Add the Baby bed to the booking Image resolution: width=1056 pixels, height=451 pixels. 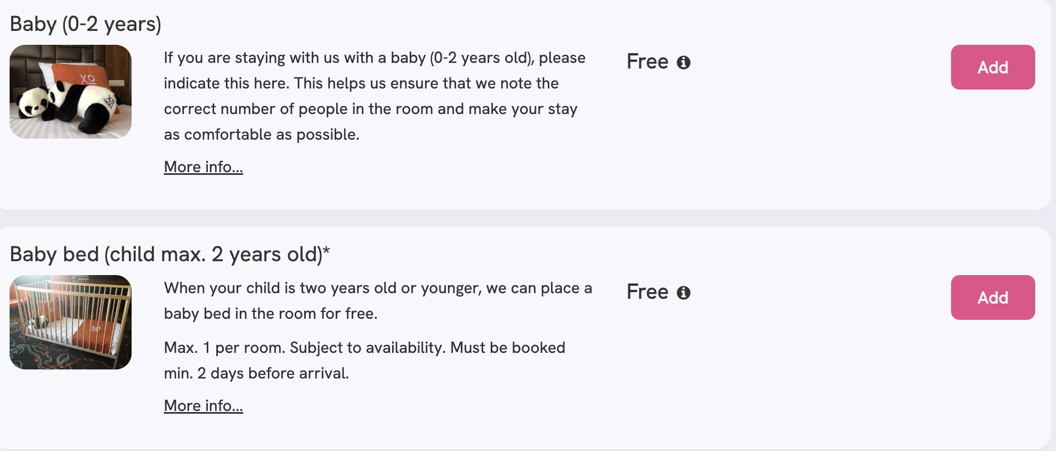click(x=993, y=297)
